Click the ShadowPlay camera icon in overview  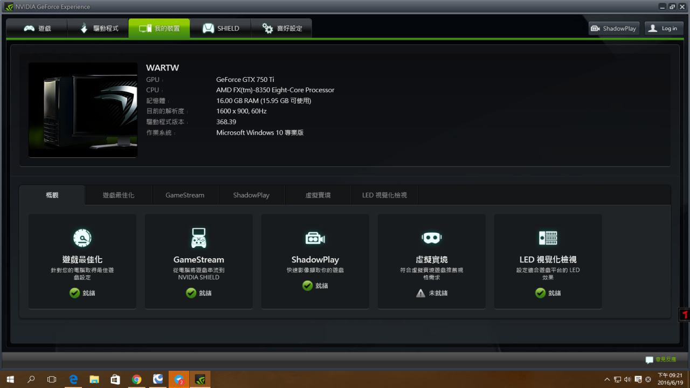pos(315,238)
